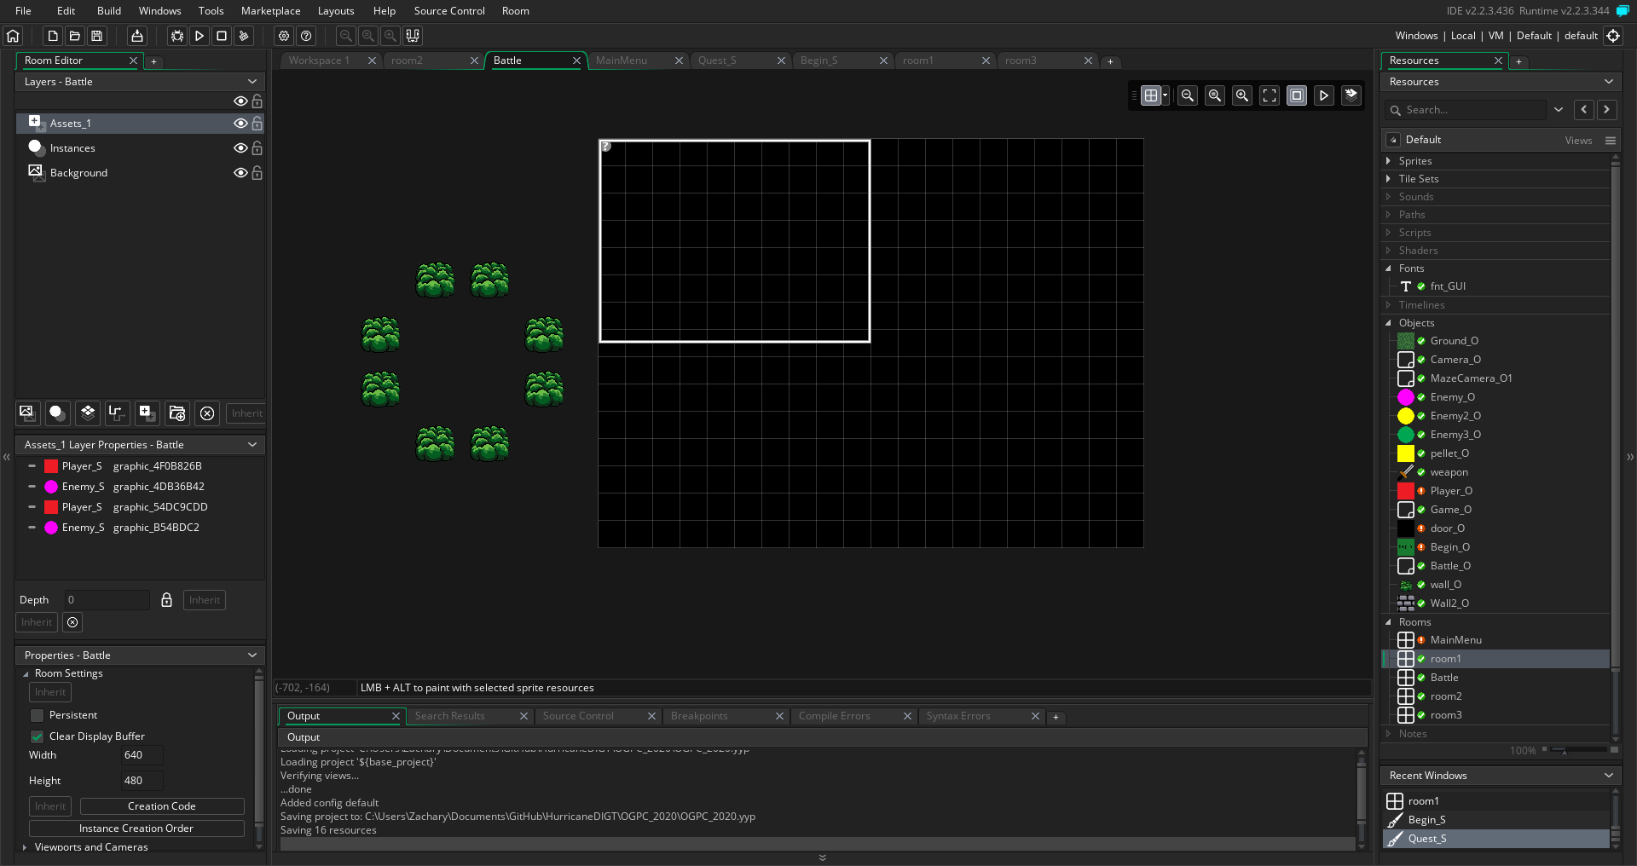Zoom in on the room canvas
1637x866 pixels.
pos(1242,95)
